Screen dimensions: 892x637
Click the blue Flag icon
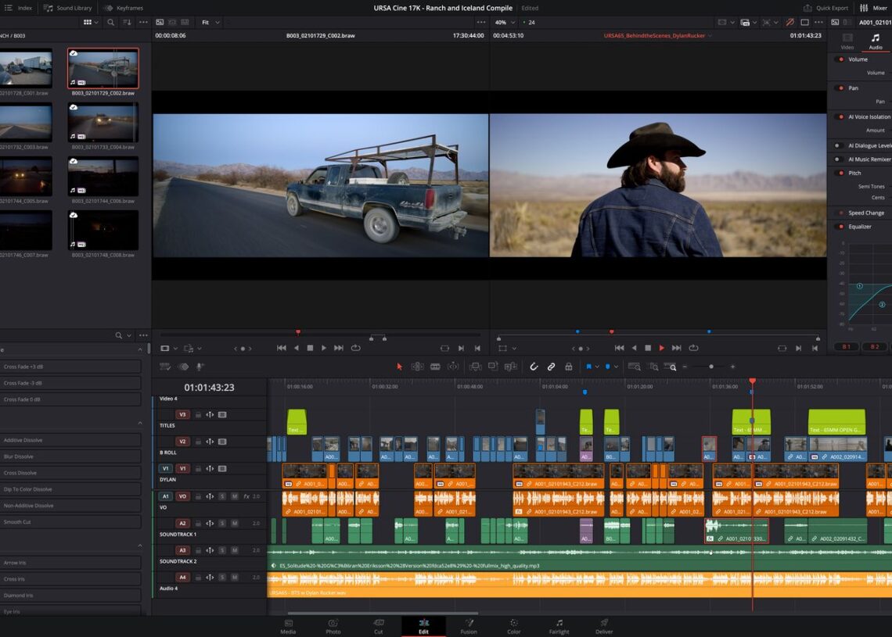(x=588, y=367)
